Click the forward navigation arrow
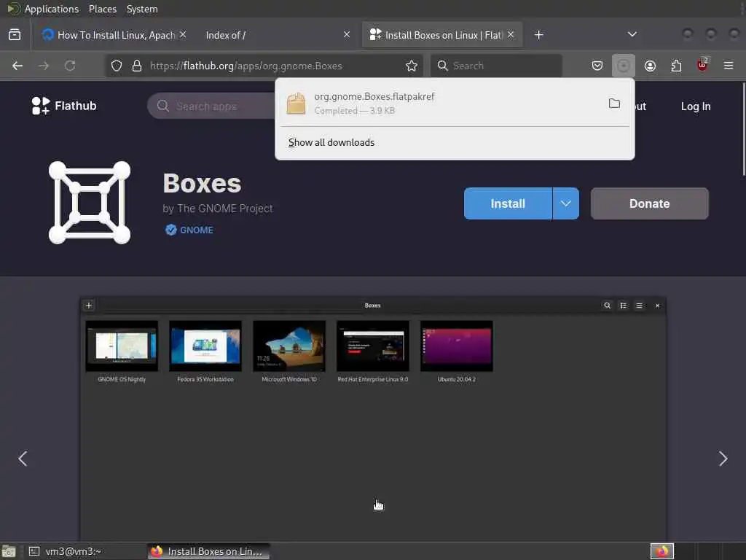Image resolution: width=746 pixels, height=560 pixels. (44, 66)
